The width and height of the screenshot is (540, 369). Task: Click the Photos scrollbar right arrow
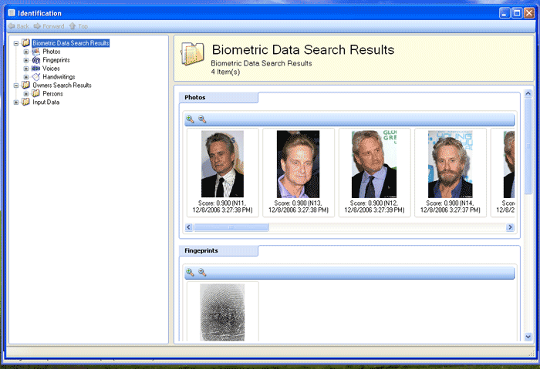[510, 227]
